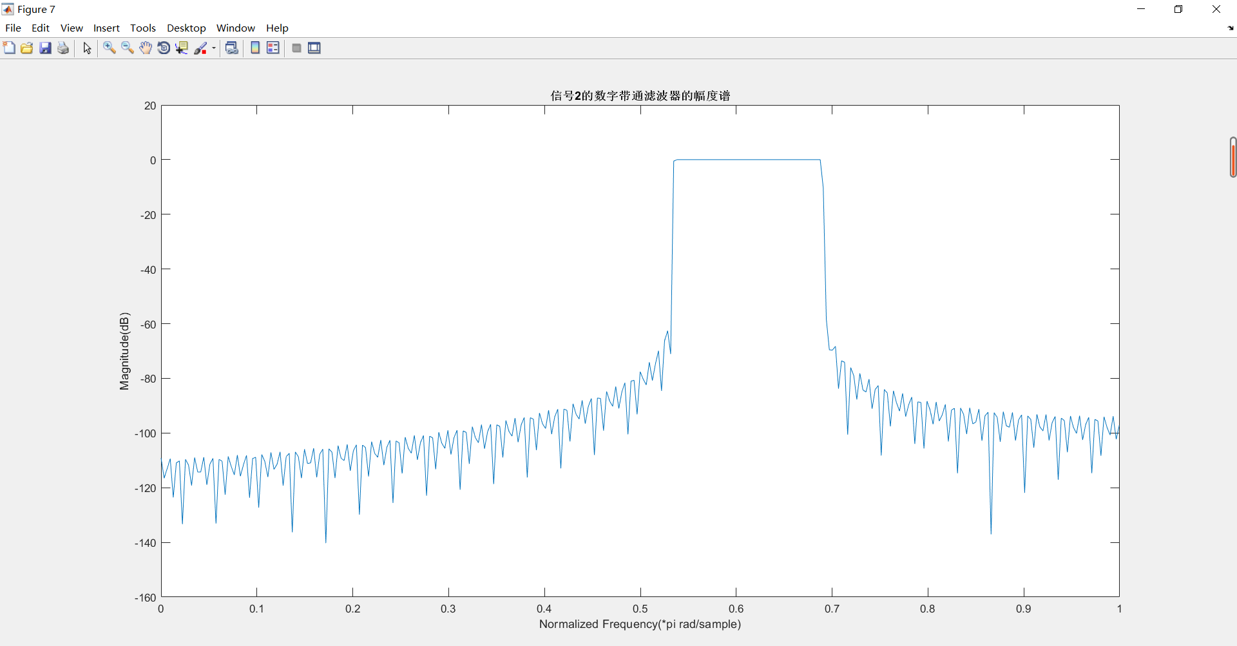The width and height of the screenshot is (1237, 646).
Task: Activate the Zoom In magnifier tool
Action: pos(110,48)
